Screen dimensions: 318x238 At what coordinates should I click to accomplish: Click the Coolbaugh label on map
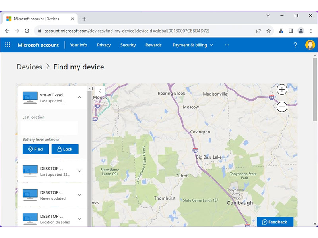240,203
